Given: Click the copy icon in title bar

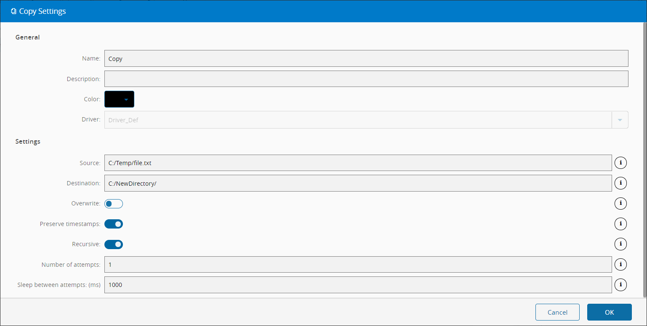Looking at the screenshot, I should point(14,11).
